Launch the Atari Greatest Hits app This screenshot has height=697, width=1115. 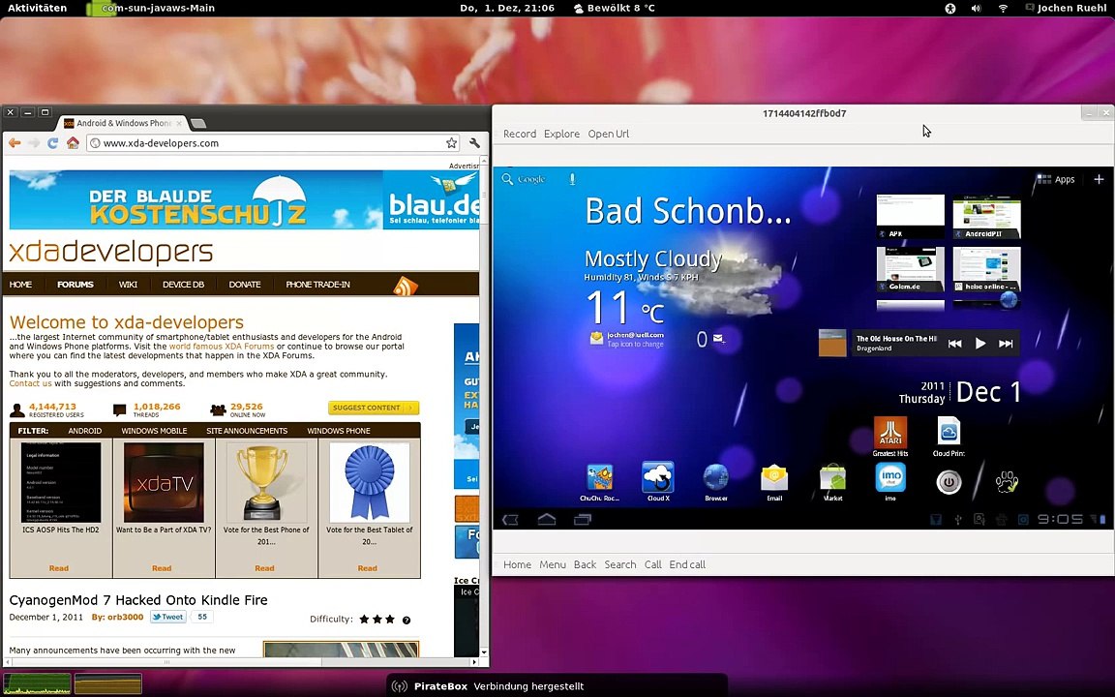pos(890,436)
